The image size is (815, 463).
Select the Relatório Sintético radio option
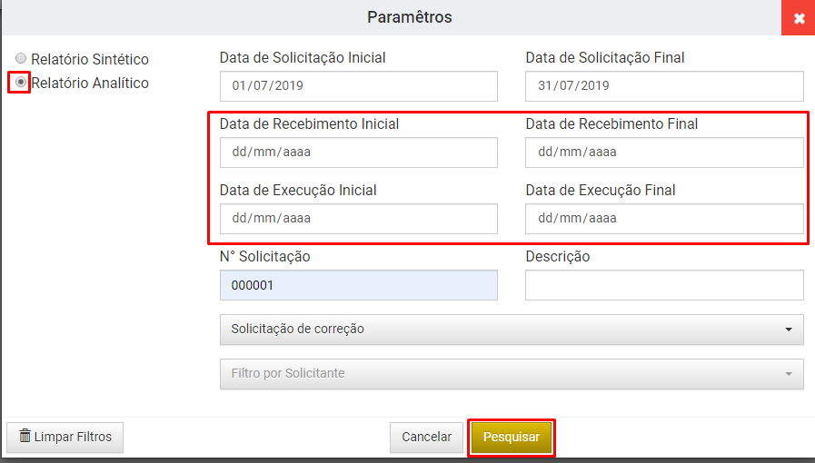[21, 59]
